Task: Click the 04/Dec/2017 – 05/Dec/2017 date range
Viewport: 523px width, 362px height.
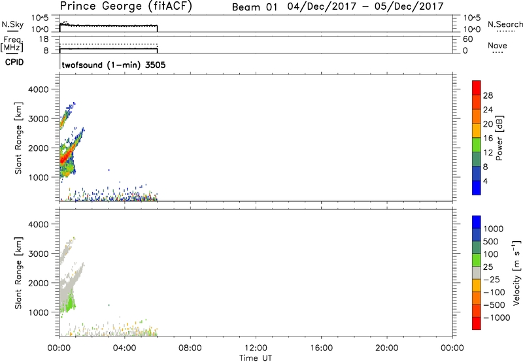Action: (x=365, y=7)
